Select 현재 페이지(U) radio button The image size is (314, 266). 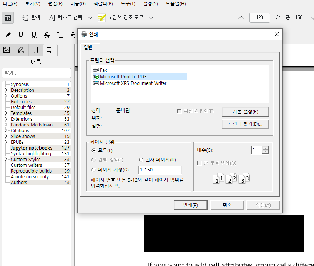[x=141, y=160]
